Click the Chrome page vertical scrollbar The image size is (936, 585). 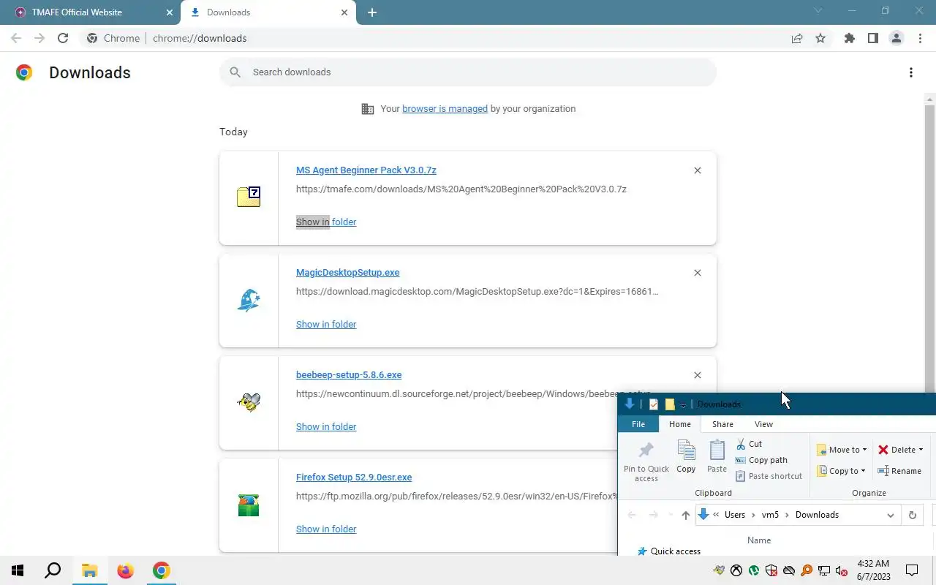pos(930,249)
